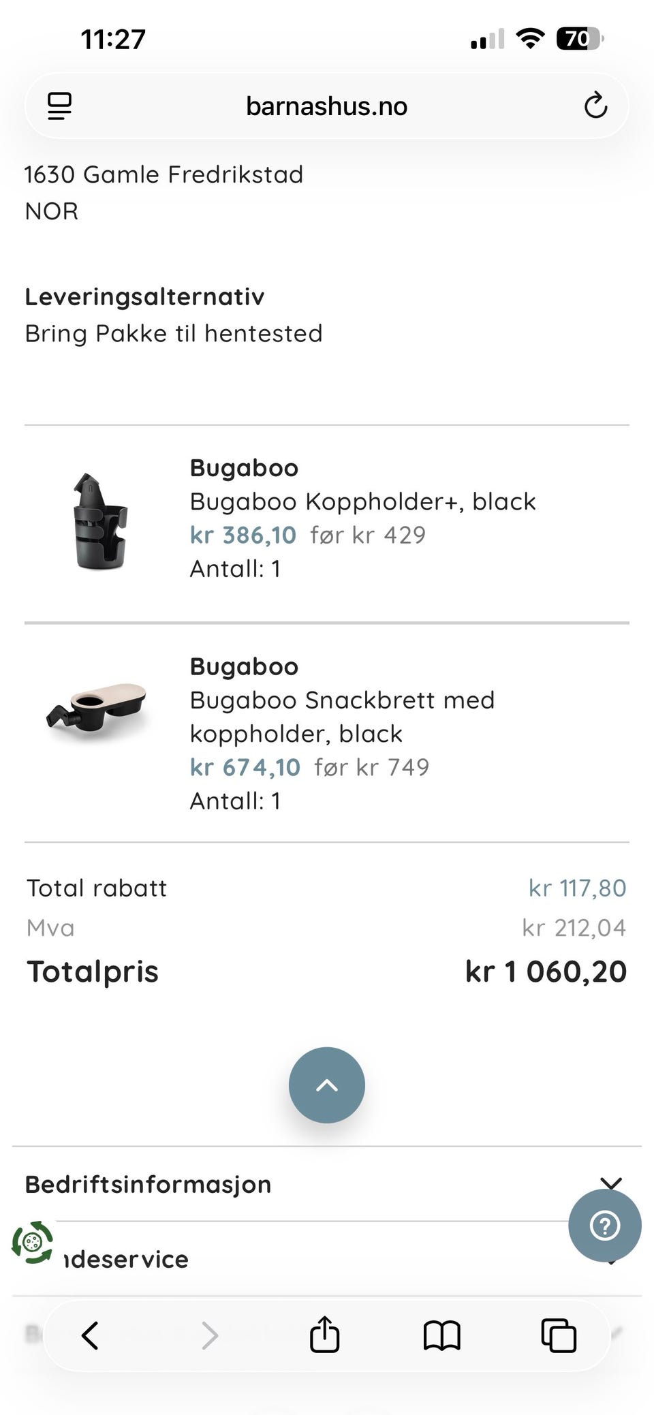Tap the browser forward arrow
Image resolution: width=654 pixels, height=1415 pixels.
(x=209, y=1335)
